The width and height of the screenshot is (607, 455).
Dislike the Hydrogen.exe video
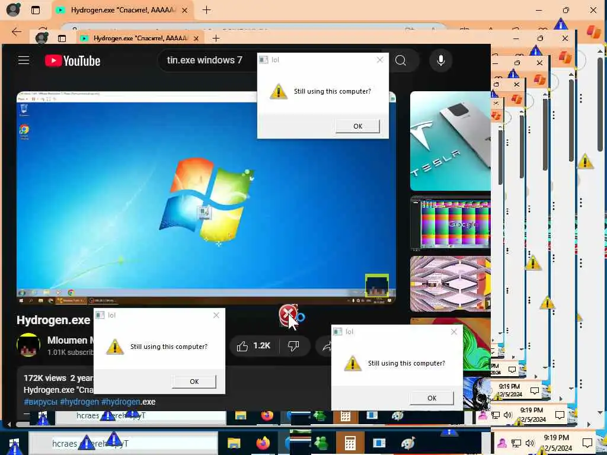293,346
